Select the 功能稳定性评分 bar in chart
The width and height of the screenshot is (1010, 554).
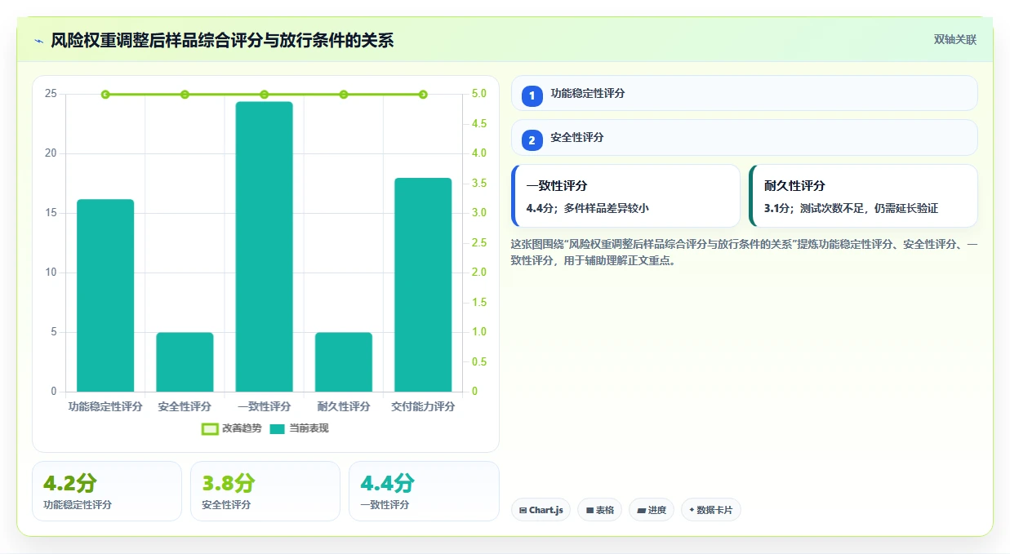[105, 295]
